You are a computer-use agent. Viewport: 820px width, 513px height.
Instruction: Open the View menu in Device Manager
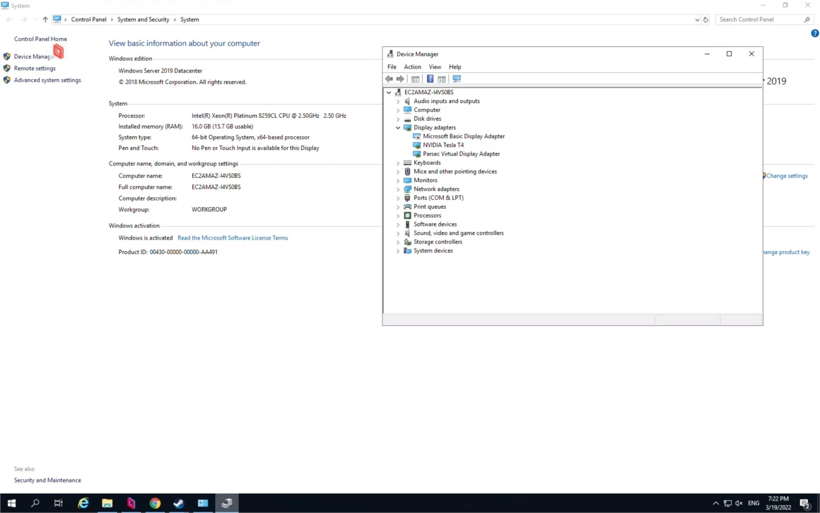pos(435,67)
